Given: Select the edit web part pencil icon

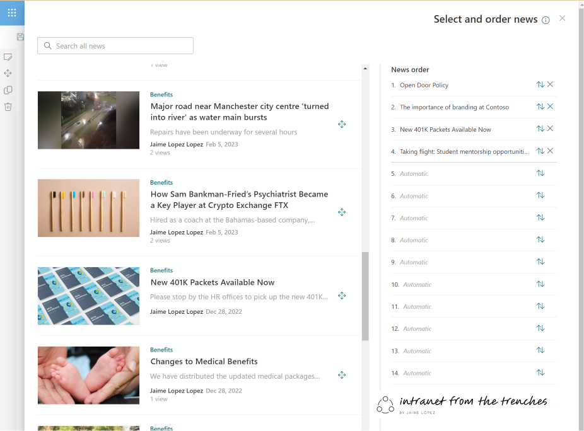Looking at the screenshot, I should 8,57.
